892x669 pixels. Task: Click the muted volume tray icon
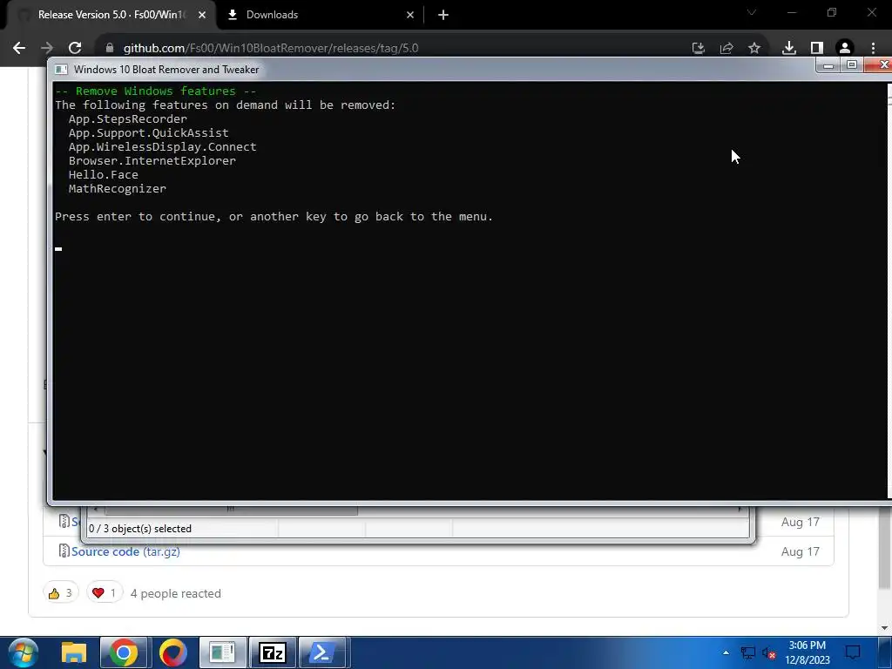[x=769, y=653]
